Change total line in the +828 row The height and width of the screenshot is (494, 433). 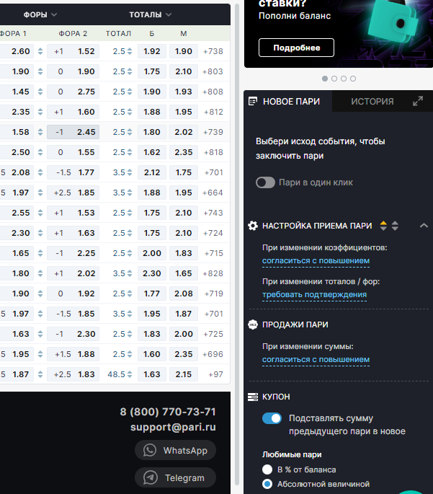click(x=130, y=273)
